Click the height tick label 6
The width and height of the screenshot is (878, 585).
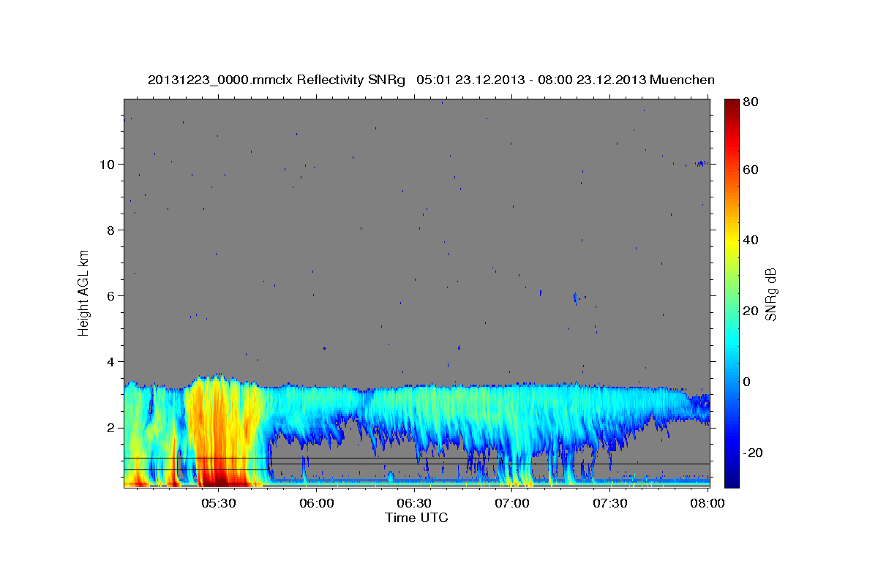pos(111,295)
